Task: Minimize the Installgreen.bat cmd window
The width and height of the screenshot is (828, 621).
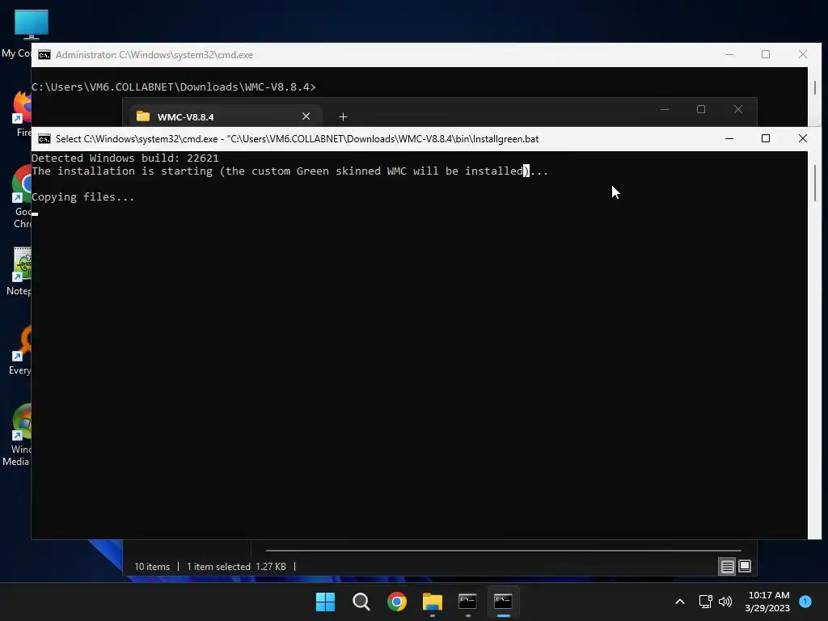Action: point(729,138)
